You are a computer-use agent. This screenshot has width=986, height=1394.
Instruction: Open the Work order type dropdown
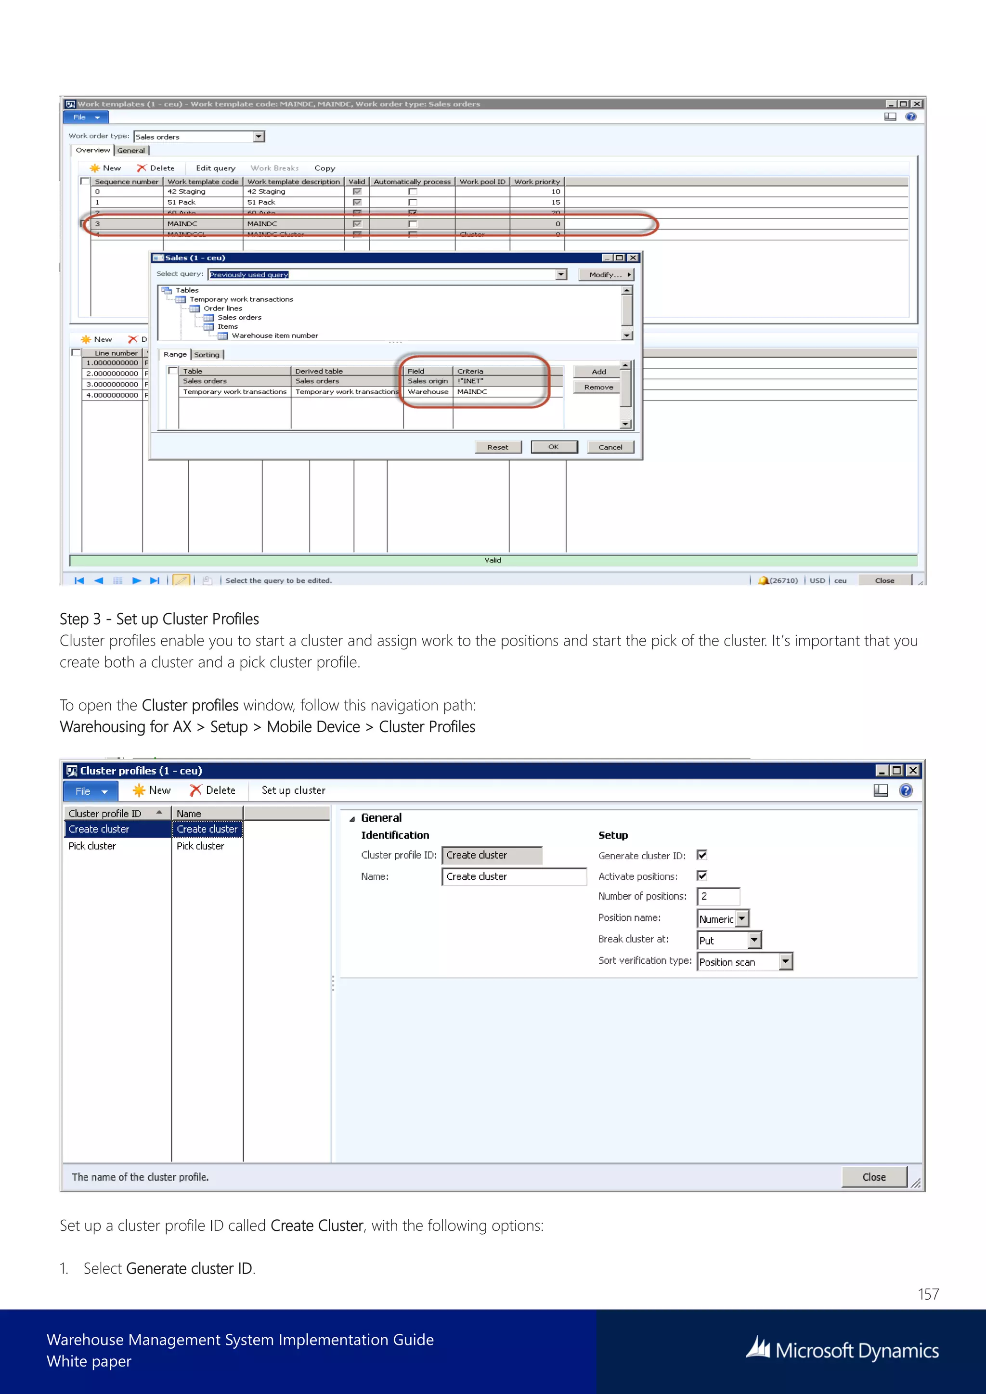pos(259,137)
